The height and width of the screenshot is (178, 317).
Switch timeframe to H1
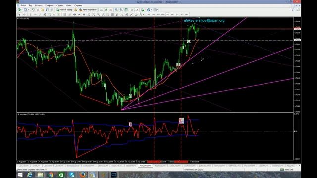coord(168,14)
